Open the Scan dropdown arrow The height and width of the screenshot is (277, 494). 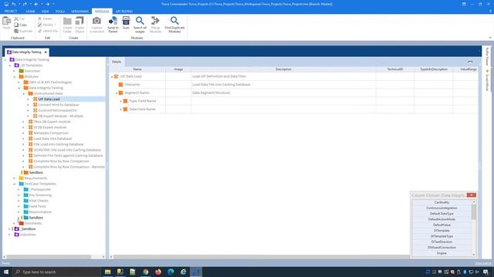(126, 31)
